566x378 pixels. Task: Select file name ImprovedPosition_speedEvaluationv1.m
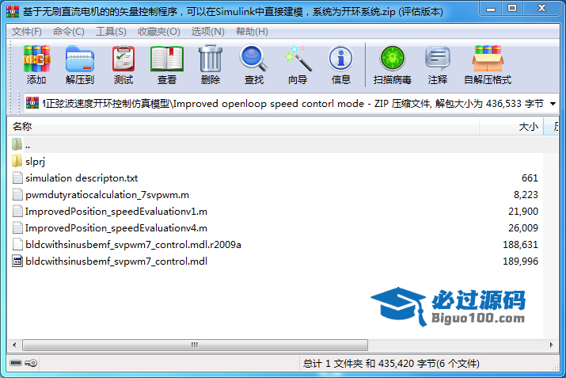click(116, 212)
